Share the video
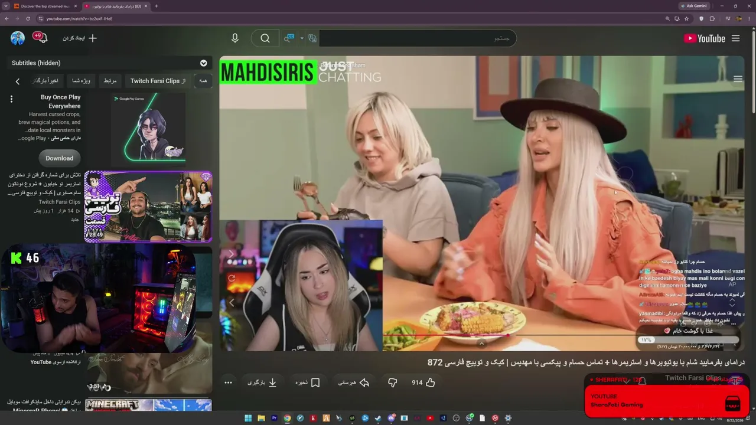The image size is (756, 425). (x=354, y=382)
